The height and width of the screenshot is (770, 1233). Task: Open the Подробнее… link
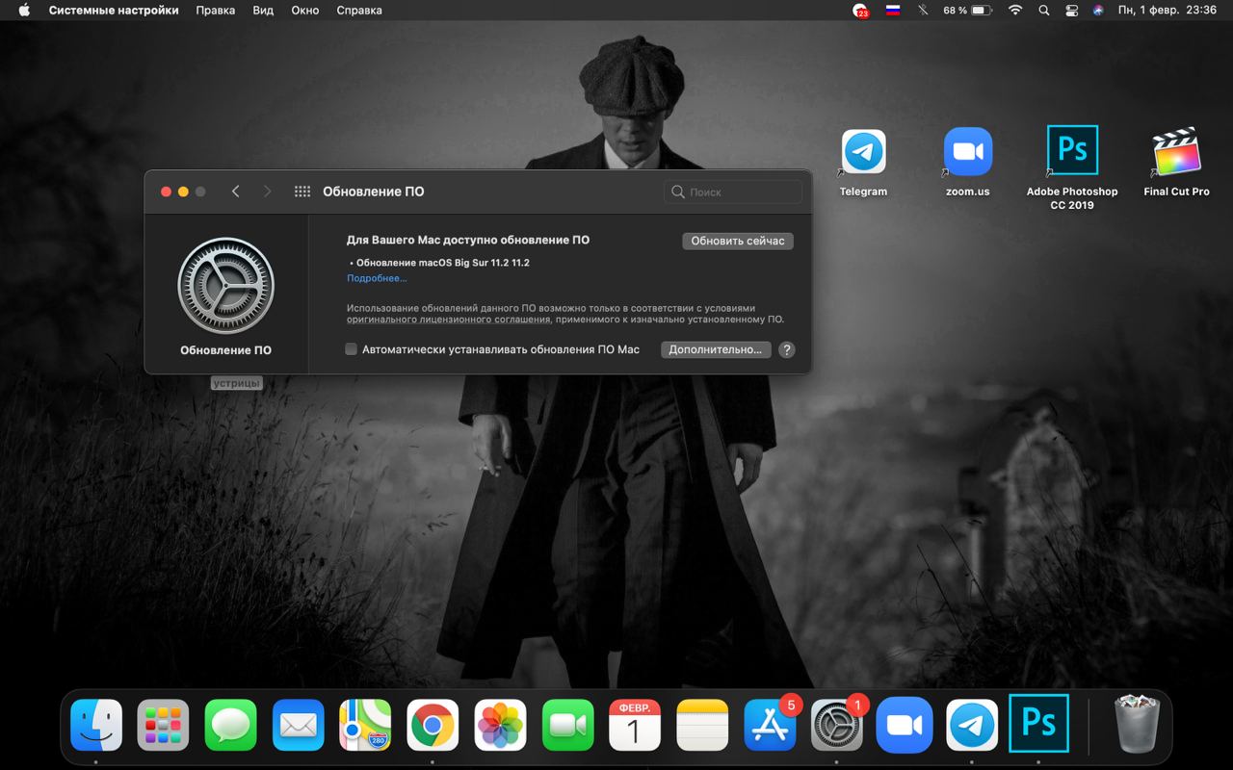coord(377,278)
